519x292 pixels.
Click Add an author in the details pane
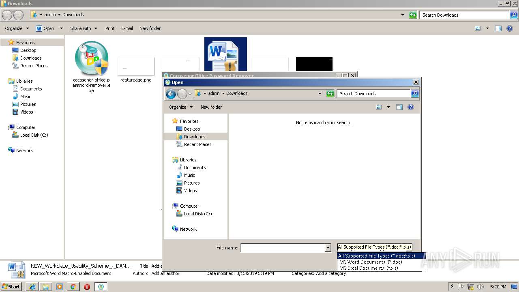tap(165, 273)
